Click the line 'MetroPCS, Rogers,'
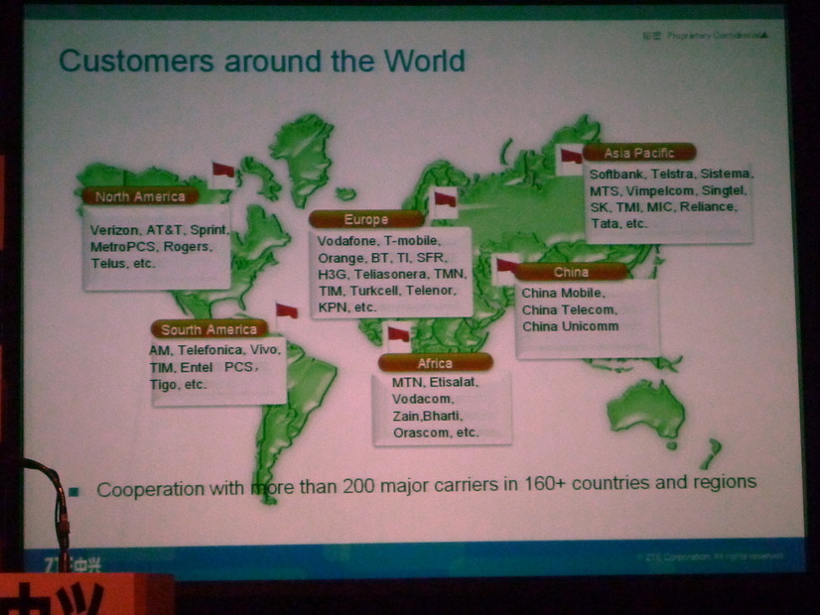The height and width of the screenshot is (615, 820). pos(151,247)
